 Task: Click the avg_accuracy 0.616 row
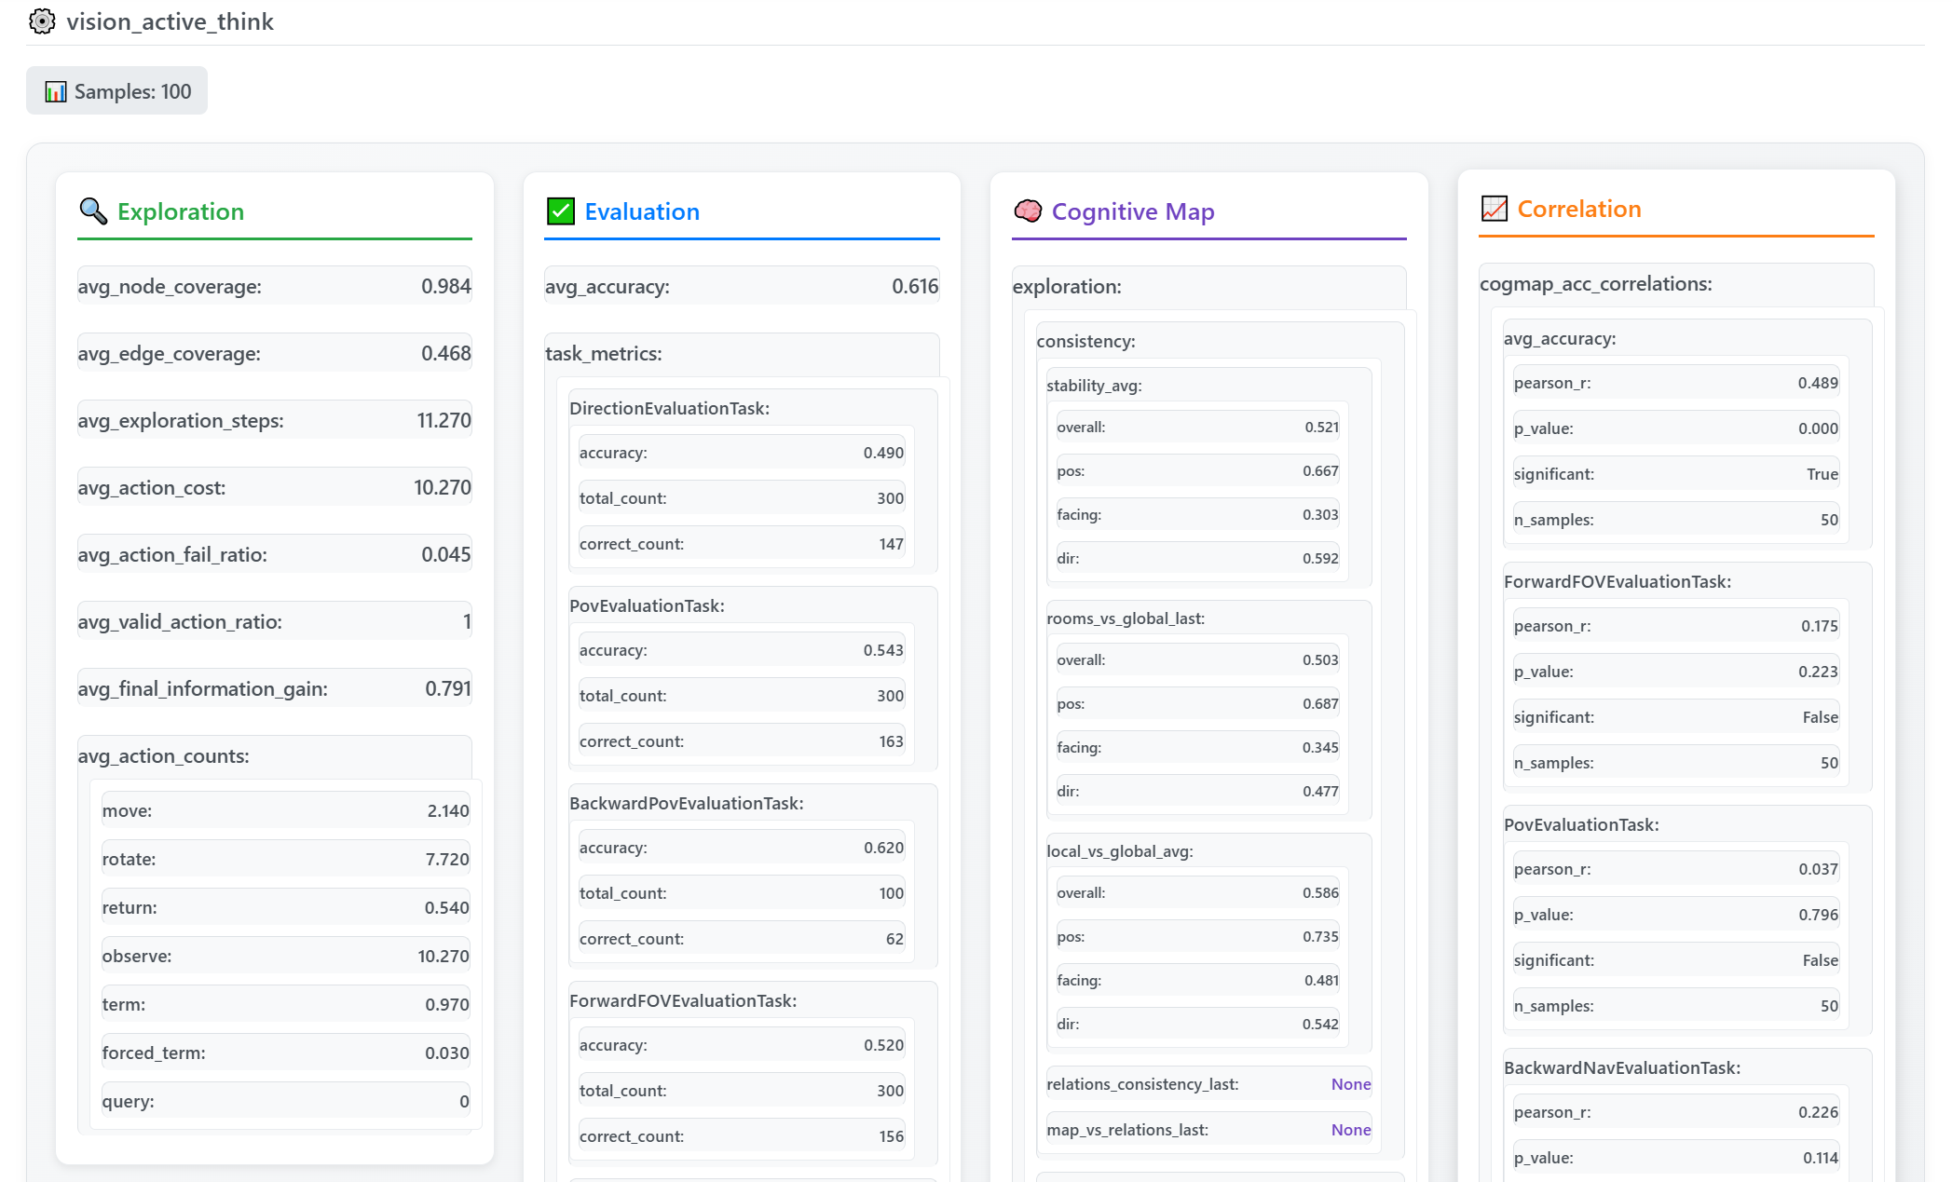[742, 287]
